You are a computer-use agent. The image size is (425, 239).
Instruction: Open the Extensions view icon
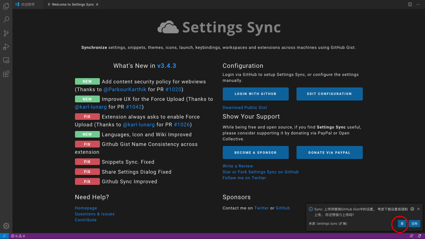6,74
